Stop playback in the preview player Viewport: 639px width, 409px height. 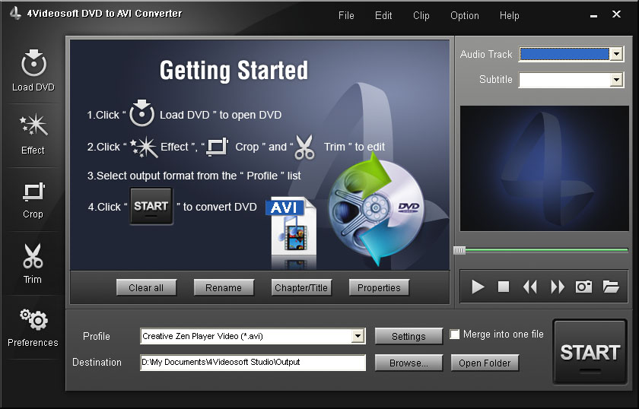click(x=504, y=287)
